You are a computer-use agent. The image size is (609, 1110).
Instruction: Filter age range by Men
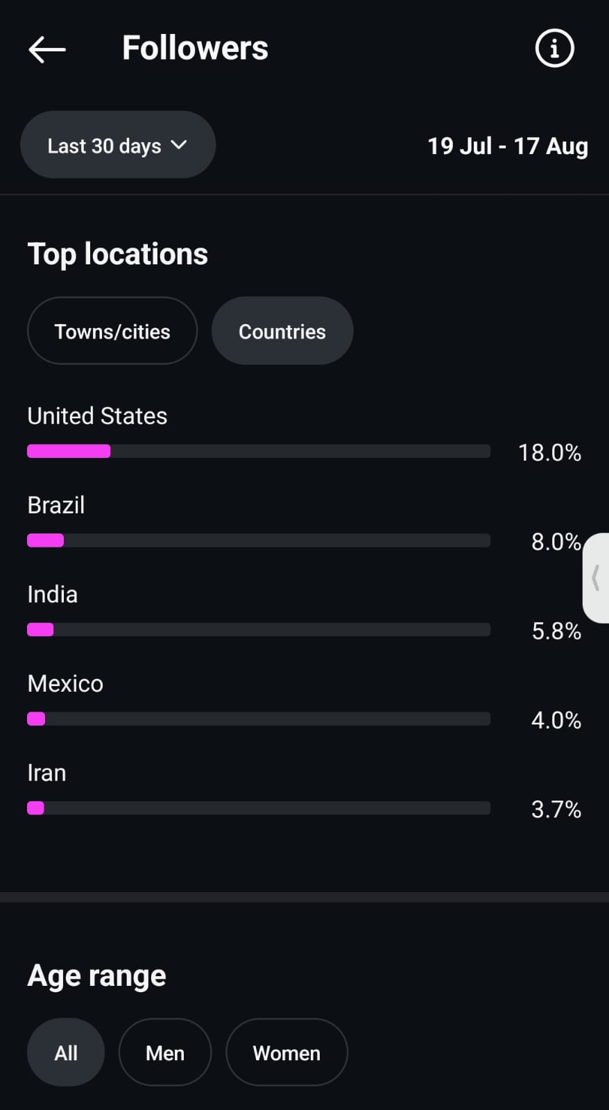click(x=165, y=1052)
